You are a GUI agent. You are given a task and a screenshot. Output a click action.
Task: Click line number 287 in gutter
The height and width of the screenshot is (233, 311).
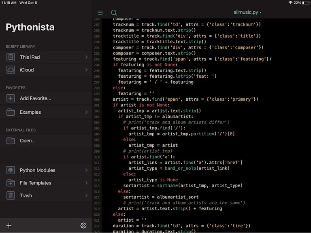pos(97,25)
